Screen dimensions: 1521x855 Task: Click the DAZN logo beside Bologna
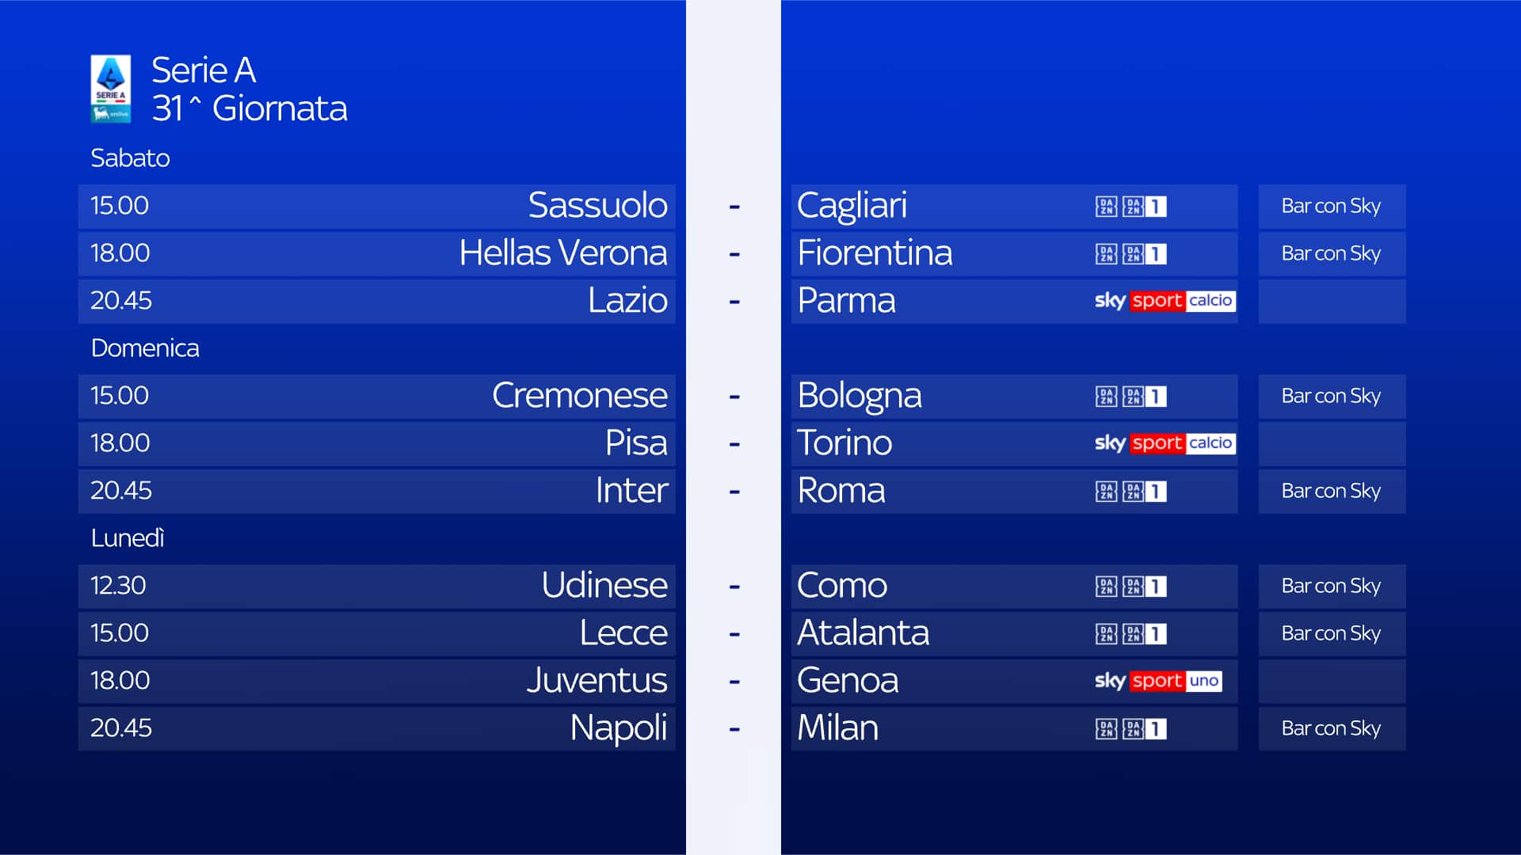pyautogui.click(x=1106, y=397)
